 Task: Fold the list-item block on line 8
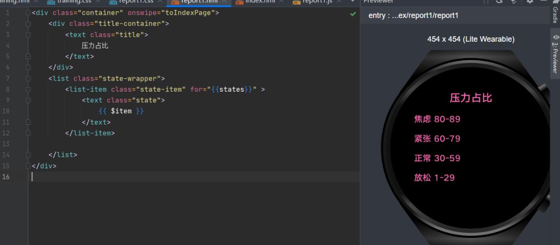click(x=29, y=89)
